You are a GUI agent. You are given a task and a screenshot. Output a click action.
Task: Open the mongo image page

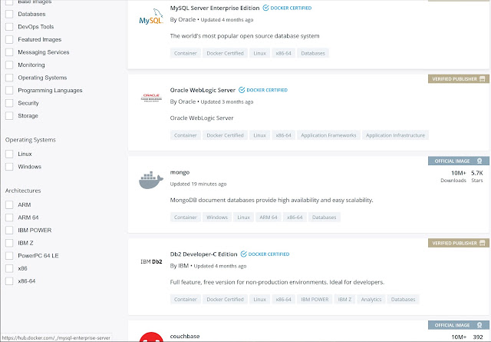[x=180, y=172]
